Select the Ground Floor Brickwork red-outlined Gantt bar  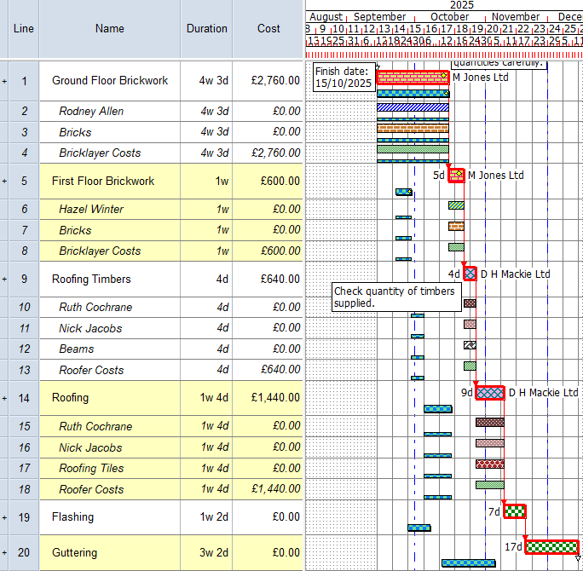(413, 77)
